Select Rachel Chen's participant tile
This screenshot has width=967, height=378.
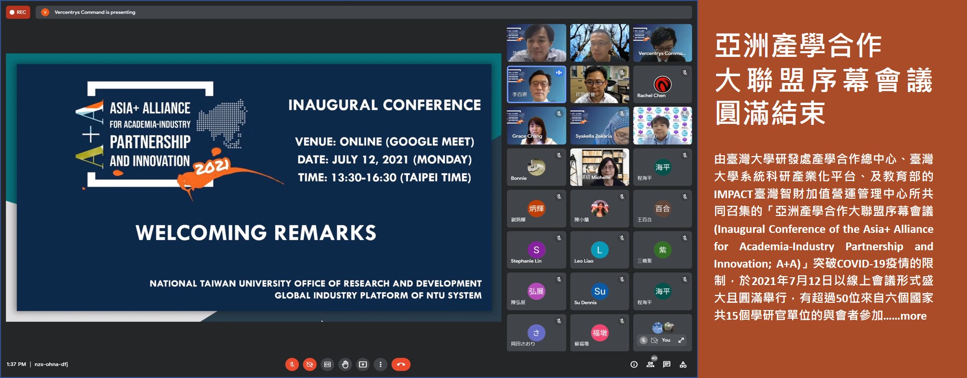[662, 84]
